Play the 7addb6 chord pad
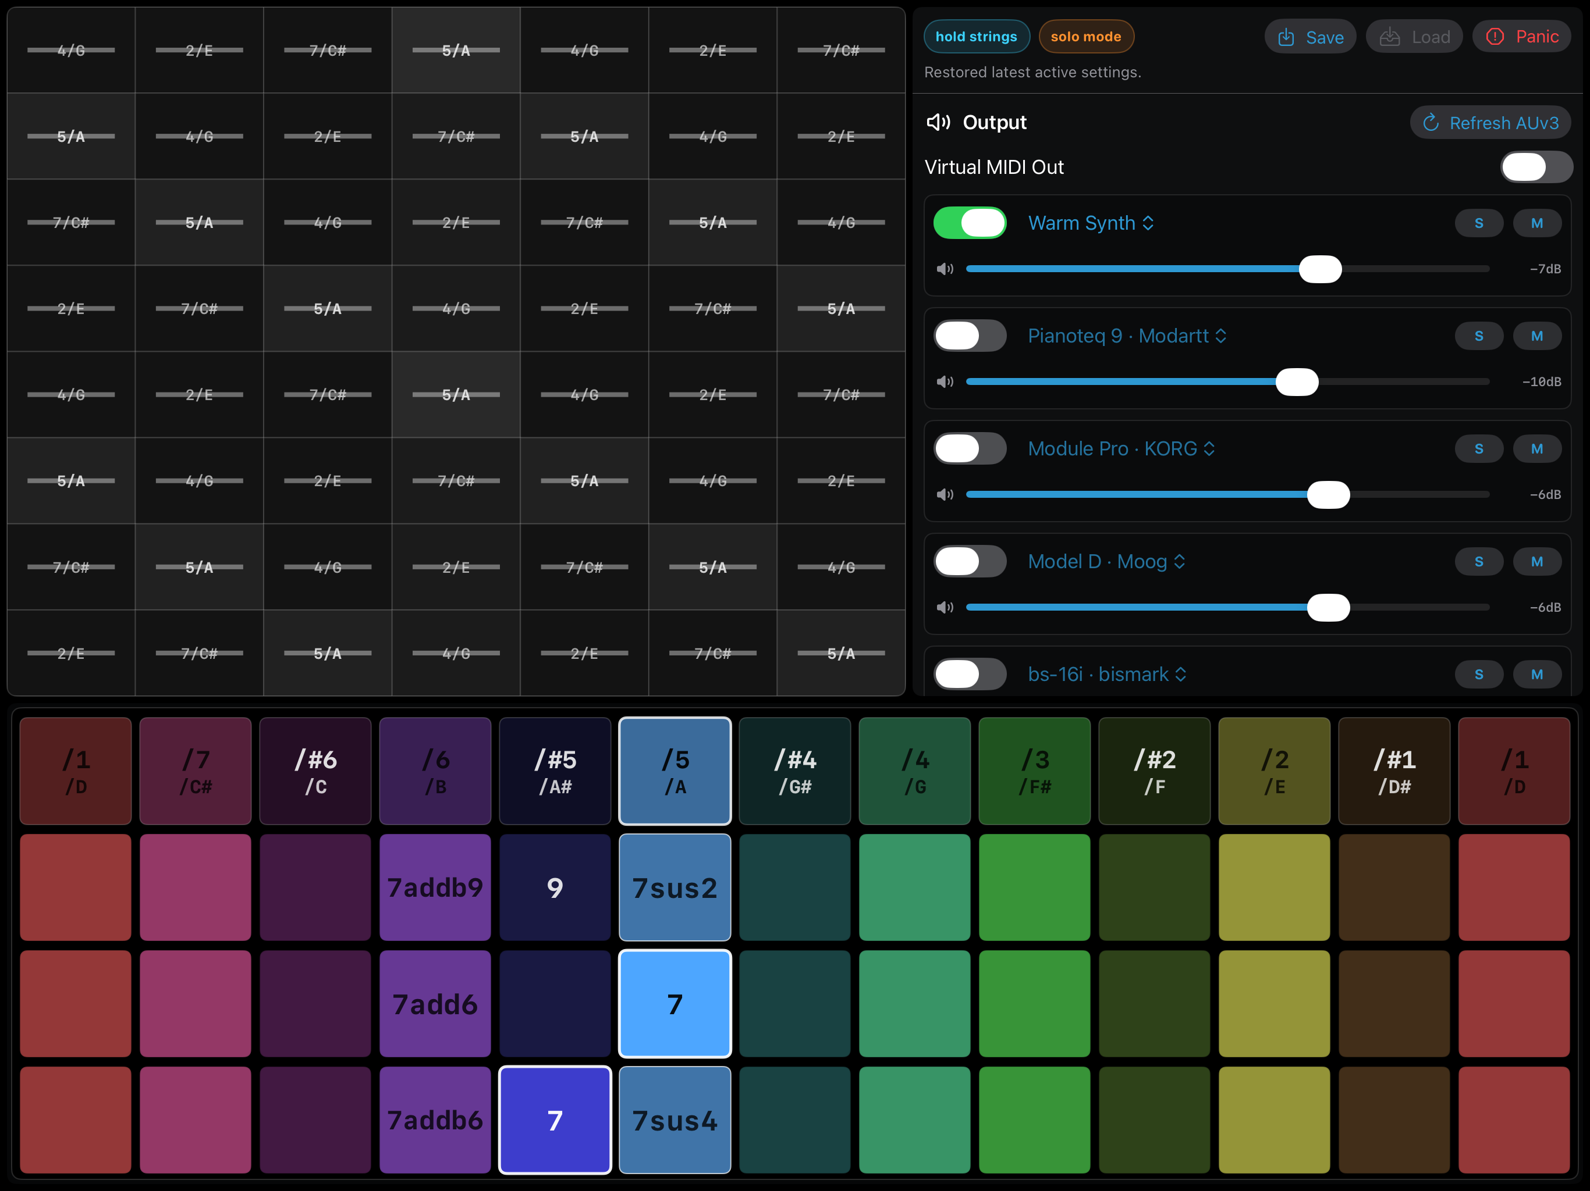Screen dimensions: 1590x1191 coord(435,1121)
